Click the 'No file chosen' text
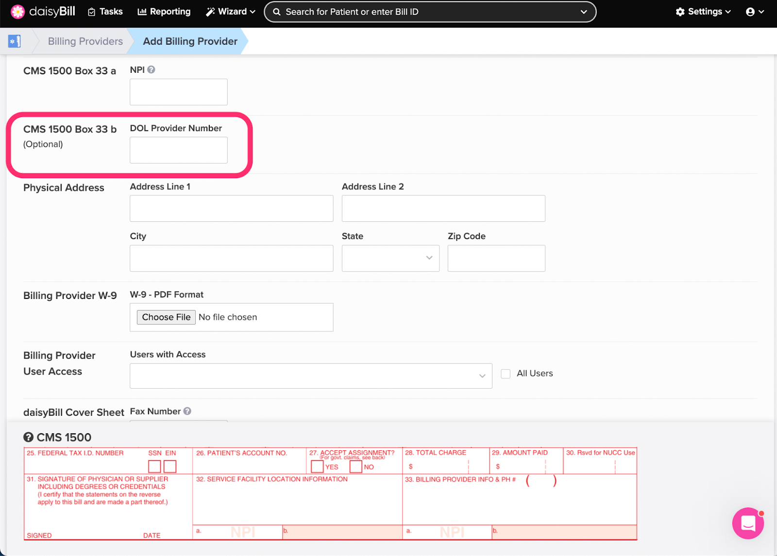Image resolution: width=777 pixels, height=556 pixels. [228, 317]
